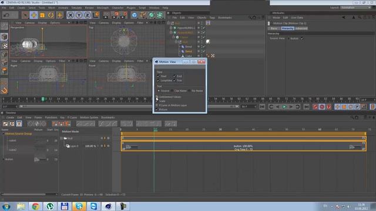This screenshot has width=376, height=211.
Task: Open the Simulate menu
Action: (76, 8)
